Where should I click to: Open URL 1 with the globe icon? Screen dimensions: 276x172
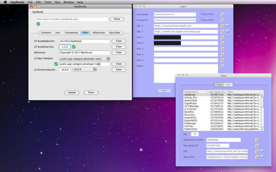point(227,26)
